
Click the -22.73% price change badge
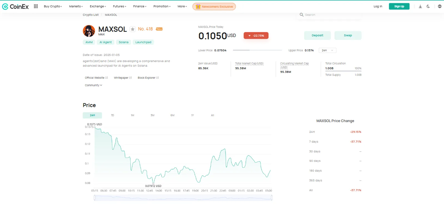tap(256, 35)
